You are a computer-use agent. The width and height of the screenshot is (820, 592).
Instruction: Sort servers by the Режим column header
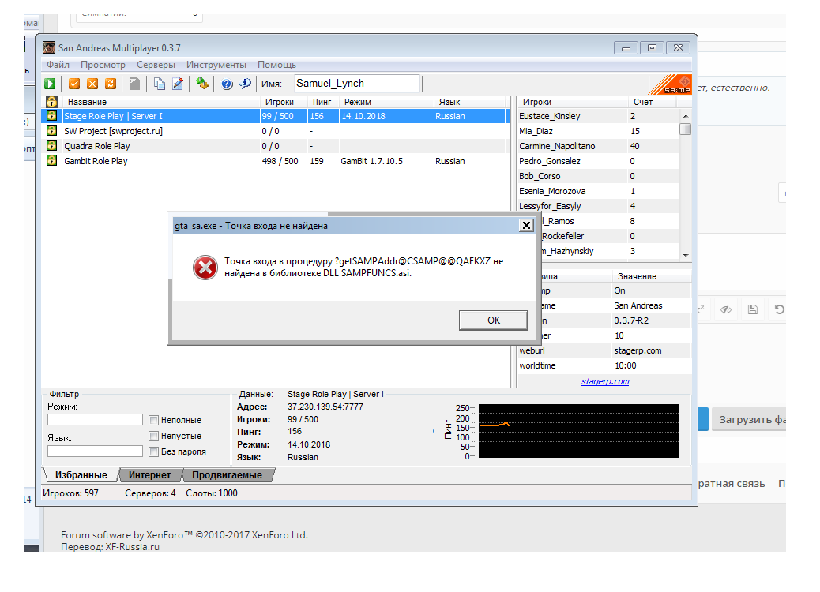pyautogui.click(x=386, y=102)
